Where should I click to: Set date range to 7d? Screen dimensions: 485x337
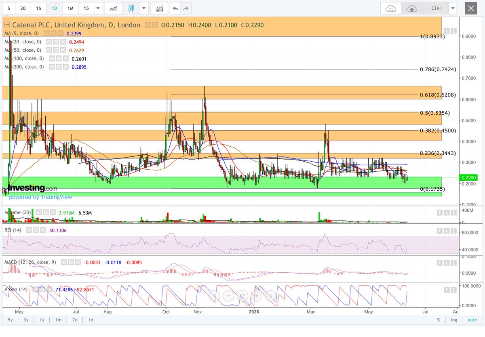[x=75, y=320]
